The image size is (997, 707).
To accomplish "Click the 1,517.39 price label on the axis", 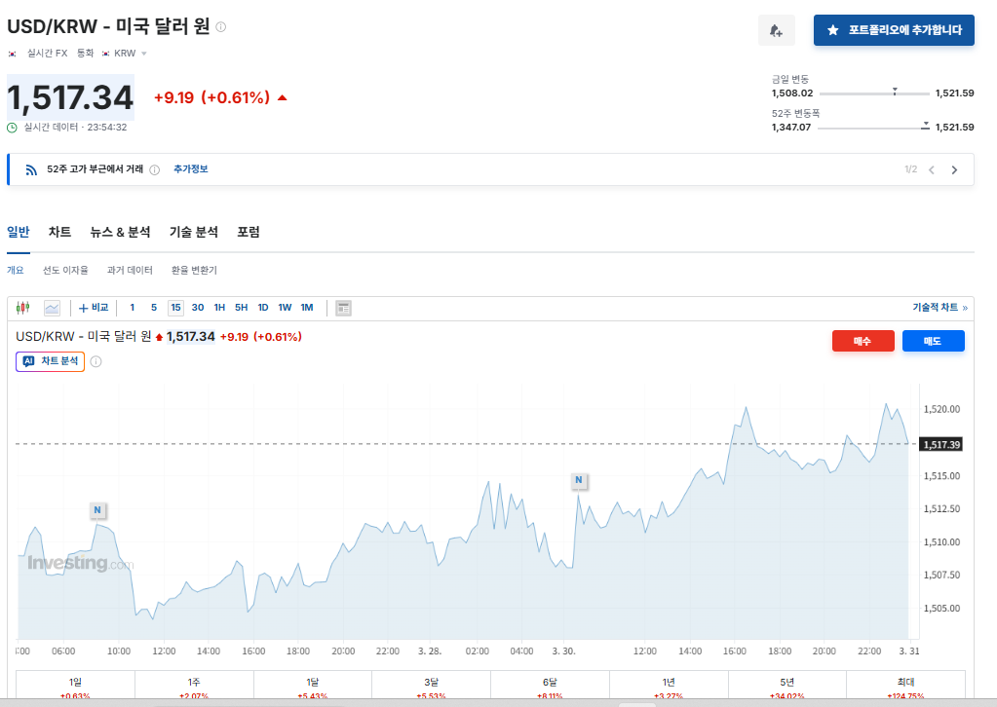I will [941, 445].
